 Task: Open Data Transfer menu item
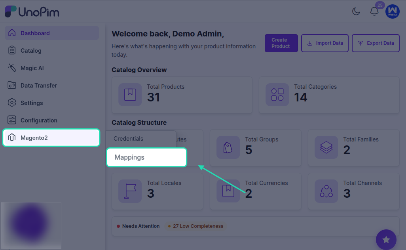click(52, 85)
